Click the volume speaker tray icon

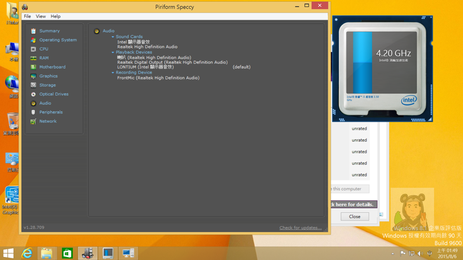point(420,254)
